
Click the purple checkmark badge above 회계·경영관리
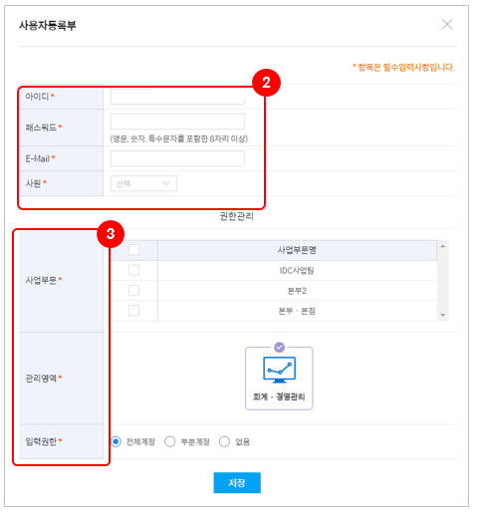click(280, 348)
